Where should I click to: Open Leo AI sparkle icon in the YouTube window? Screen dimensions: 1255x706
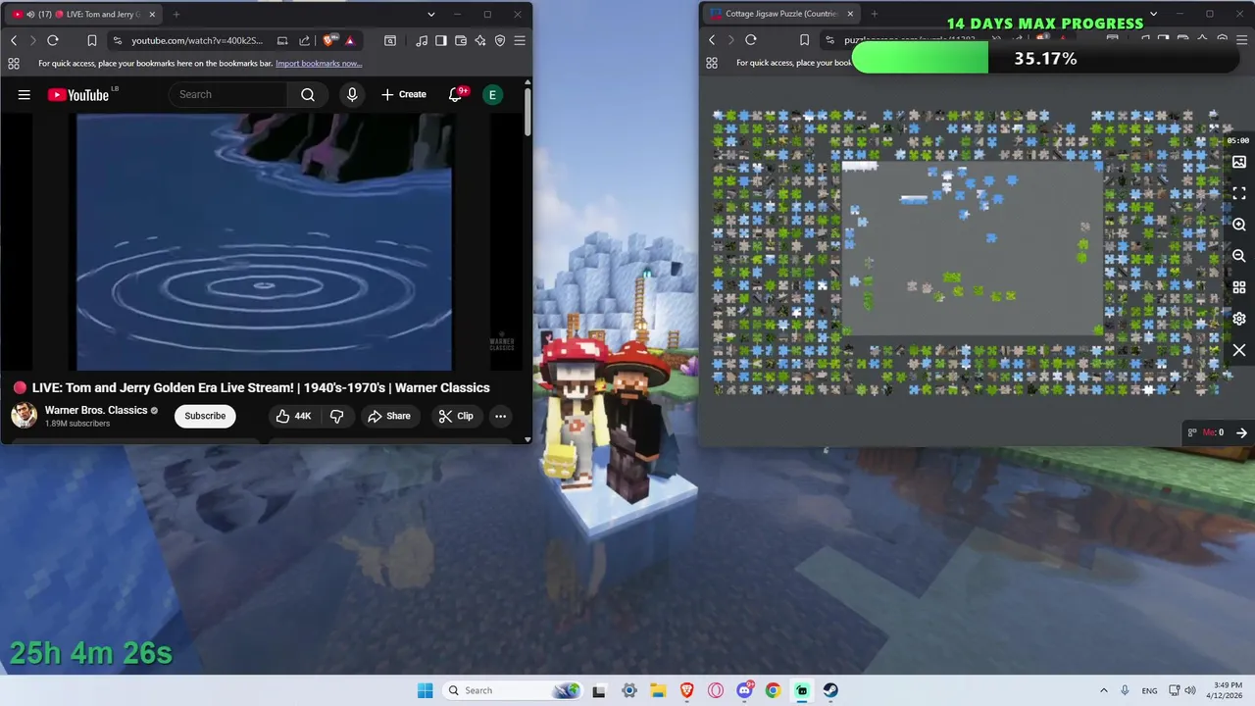coord(480,40)
